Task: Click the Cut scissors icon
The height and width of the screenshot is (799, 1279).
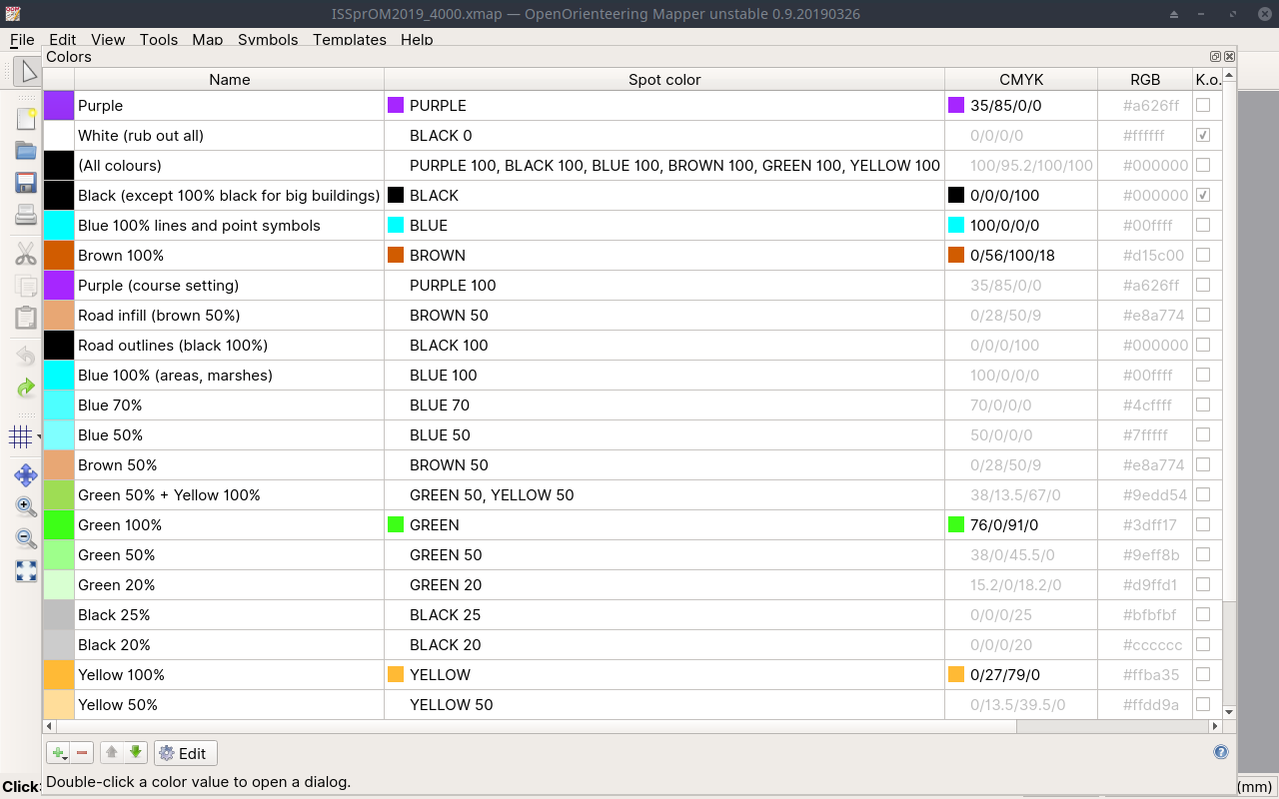Action: pos(26,255)
